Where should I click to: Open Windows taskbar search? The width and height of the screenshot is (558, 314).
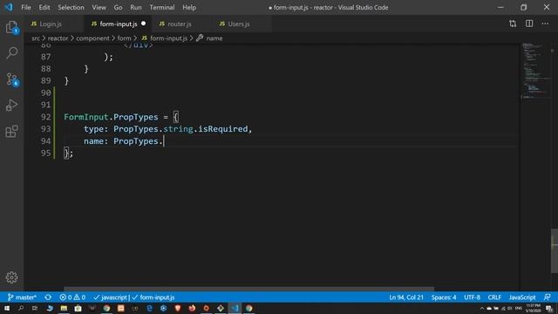click(x=21, y=308)
